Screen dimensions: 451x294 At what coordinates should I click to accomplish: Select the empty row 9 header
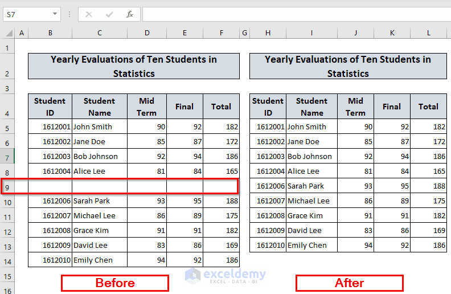7,187
